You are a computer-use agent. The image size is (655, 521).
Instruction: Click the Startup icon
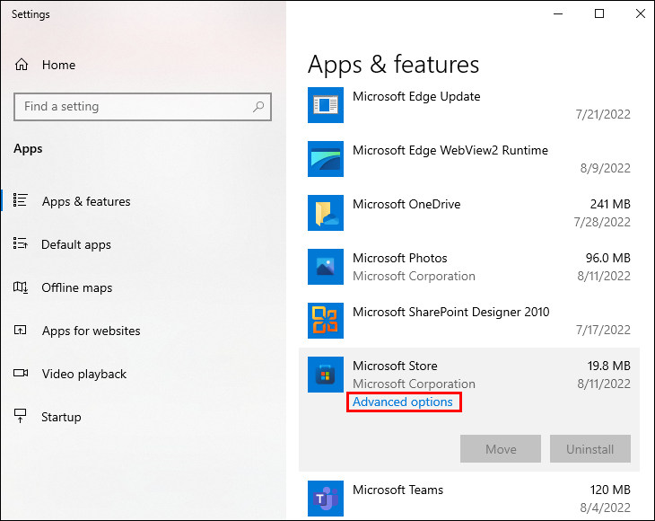click(20, 416)
